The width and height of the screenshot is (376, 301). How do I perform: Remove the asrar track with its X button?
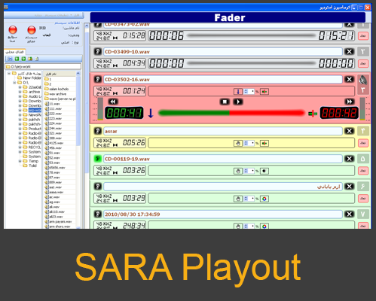point(349,131)
